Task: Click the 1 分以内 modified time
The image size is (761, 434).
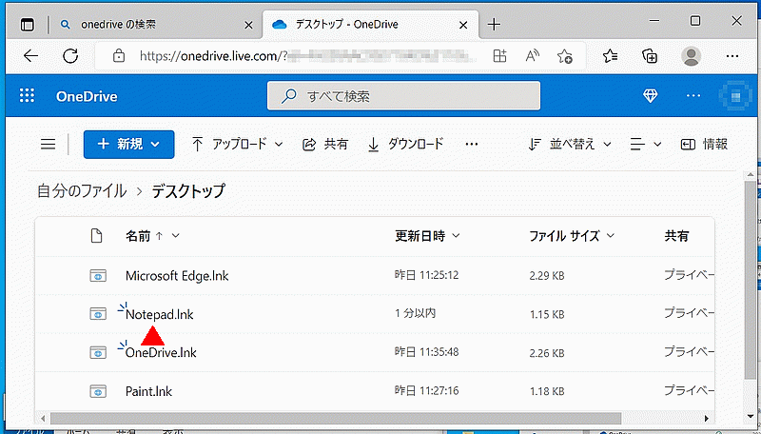Action: coord(416,314)
